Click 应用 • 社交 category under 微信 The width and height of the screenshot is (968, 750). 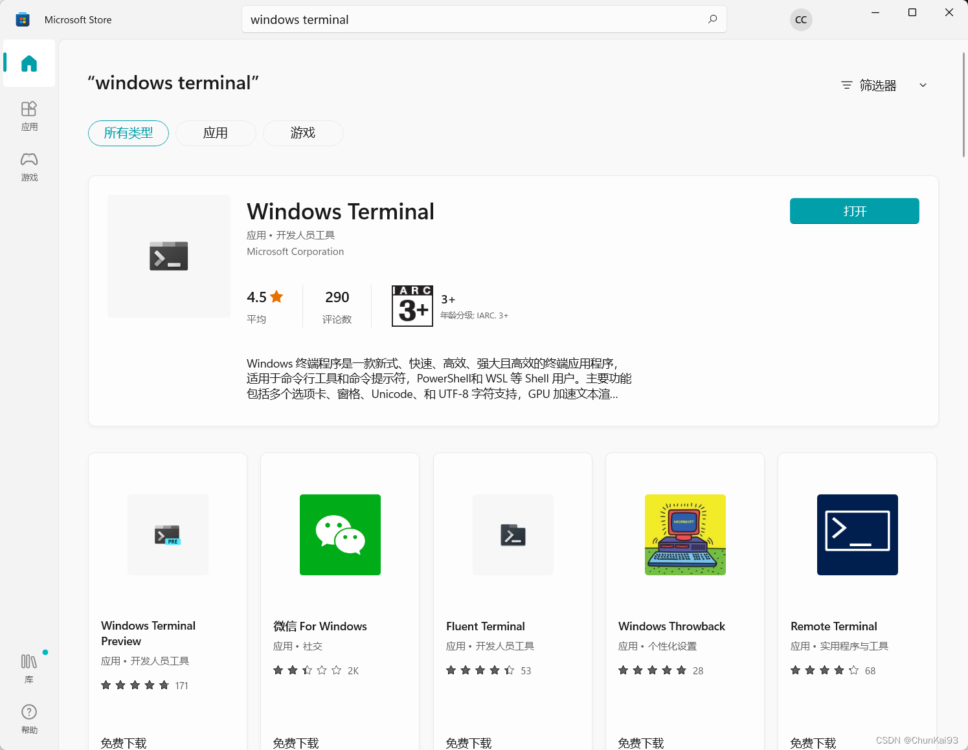coord(298,646)
